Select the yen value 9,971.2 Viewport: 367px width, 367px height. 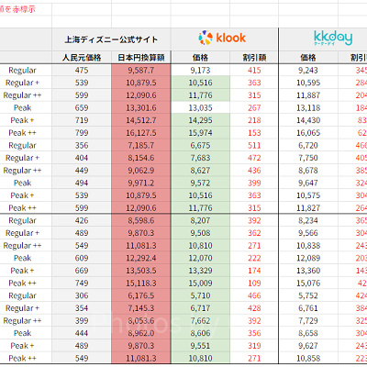(x=141, y=183)
